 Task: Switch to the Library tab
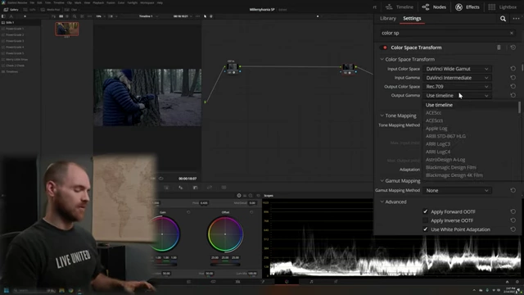point(387,18)
